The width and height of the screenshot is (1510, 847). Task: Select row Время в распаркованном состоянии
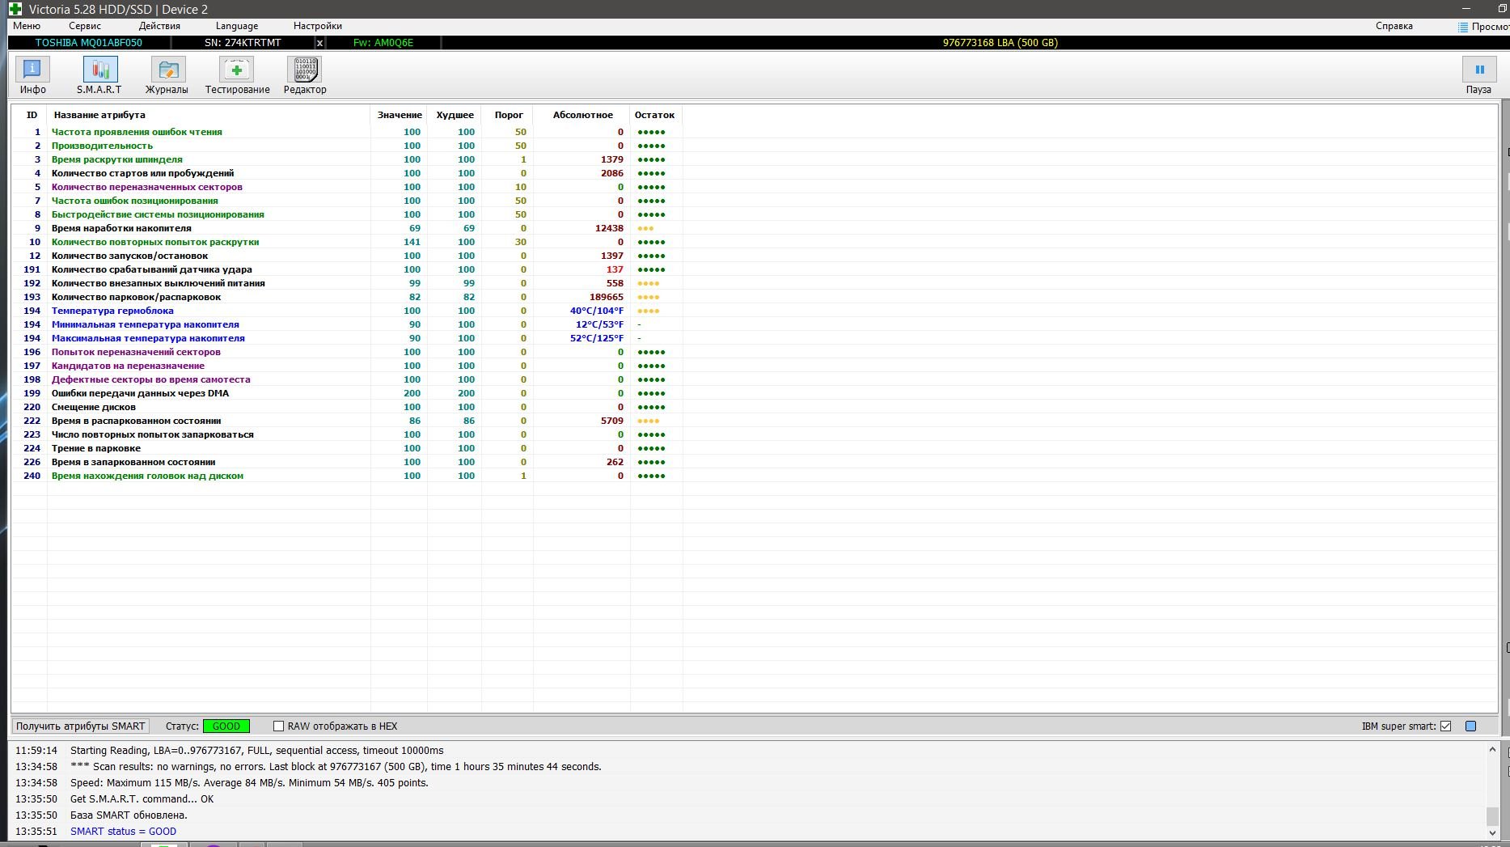(348, 421)
